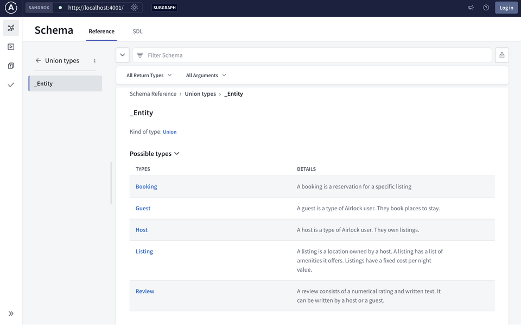Open the dropdown left of the filter bar
The image size is (521, 326).
point(122,55)
